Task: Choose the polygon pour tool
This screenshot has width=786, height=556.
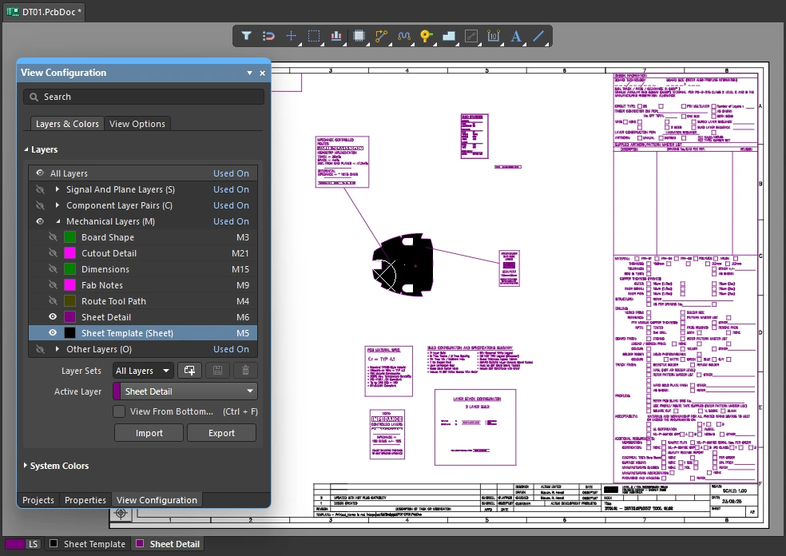Action: (x=448, y=36)
